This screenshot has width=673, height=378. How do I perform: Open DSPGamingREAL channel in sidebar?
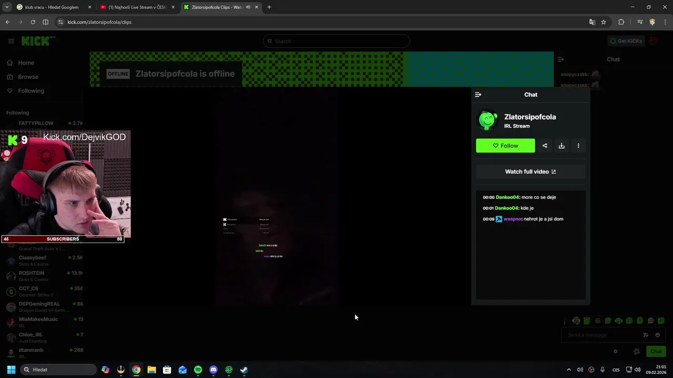pyautogui.click(x=44, y=306)
